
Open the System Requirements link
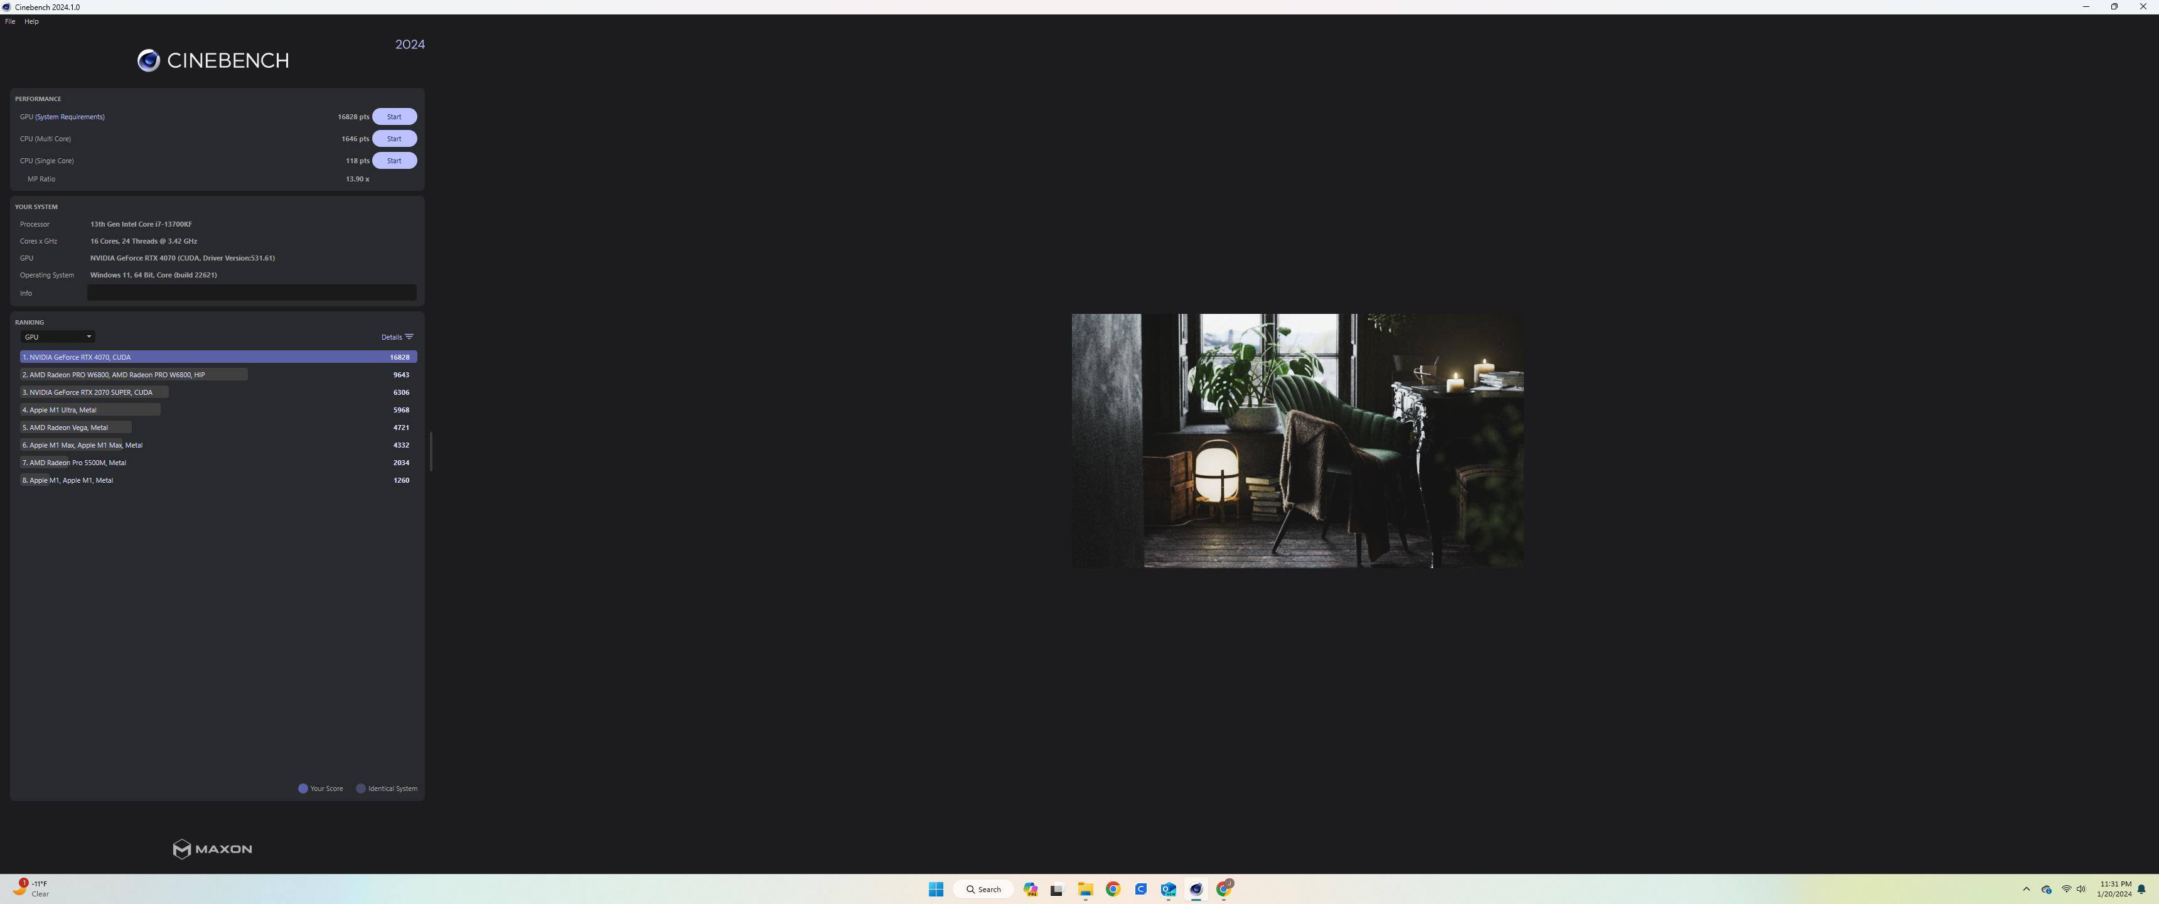point(70,117)
